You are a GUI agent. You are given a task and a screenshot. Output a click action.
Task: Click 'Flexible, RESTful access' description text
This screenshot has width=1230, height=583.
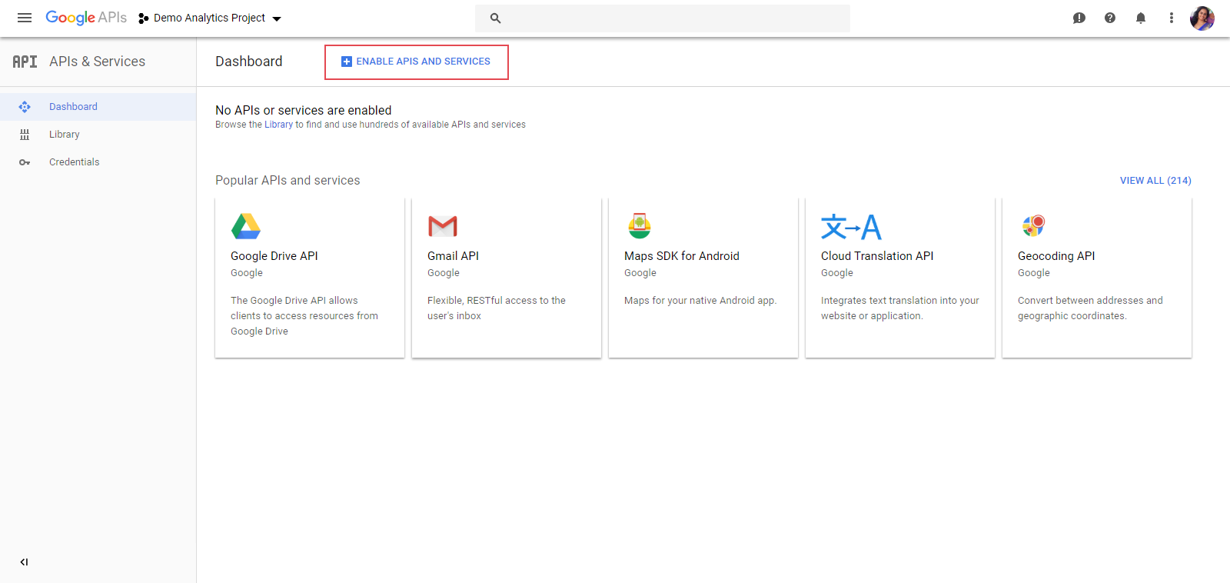[x=497, y=308]
